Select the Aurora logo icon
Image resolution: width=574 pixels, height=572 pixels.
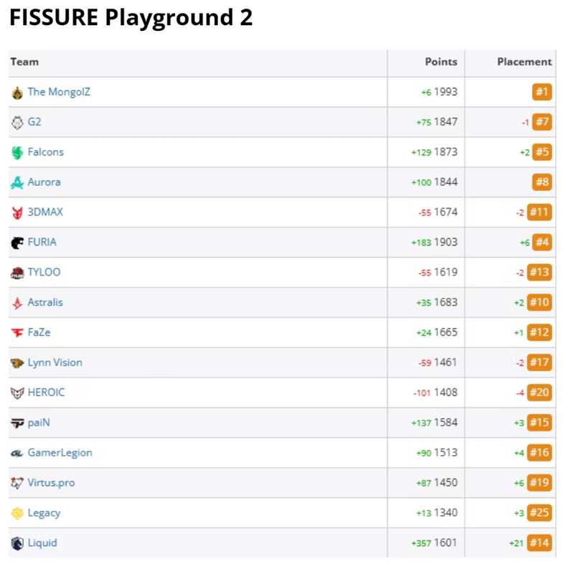[17, 182]
